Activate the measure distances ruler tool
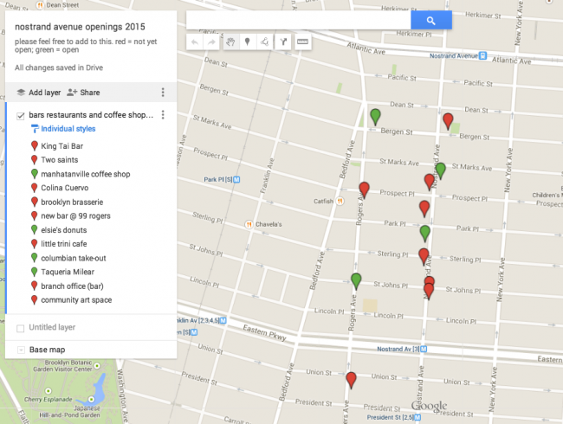Screen dimensions: 563x424 point(302,42)
